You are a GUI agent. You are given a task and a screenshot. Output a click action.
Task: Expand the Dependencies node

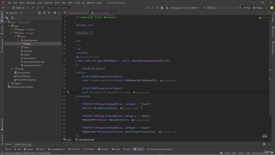18,40
